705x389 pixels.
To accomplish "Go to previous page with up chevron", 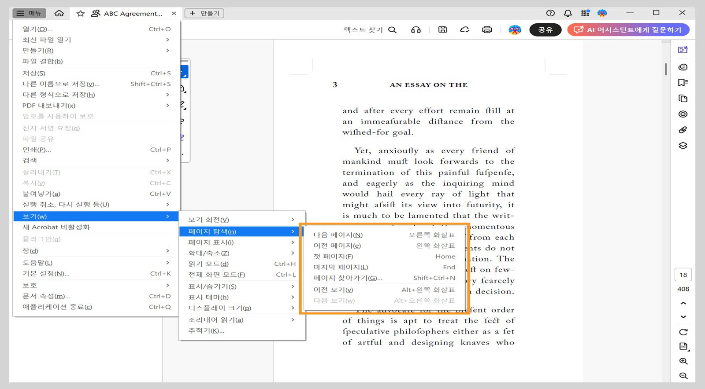I will click(683, 303).
